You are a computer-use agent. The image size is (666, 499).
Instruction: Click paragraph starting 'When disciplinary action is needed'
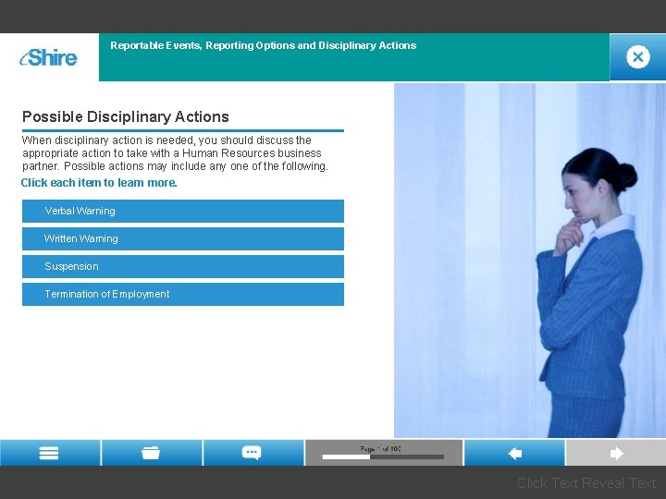[175, 153]
